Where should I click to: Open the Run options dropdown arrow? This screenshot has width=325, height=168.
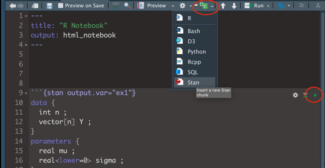(268, 6)
